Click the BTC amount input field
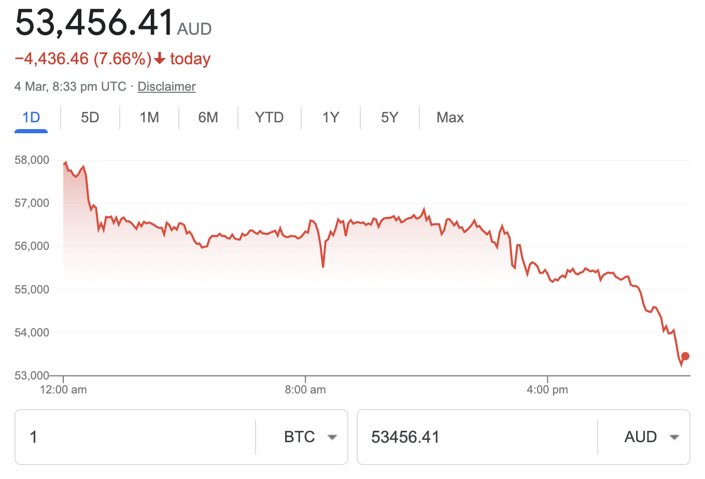The image size is (705, 479). [x=135, y=438]
